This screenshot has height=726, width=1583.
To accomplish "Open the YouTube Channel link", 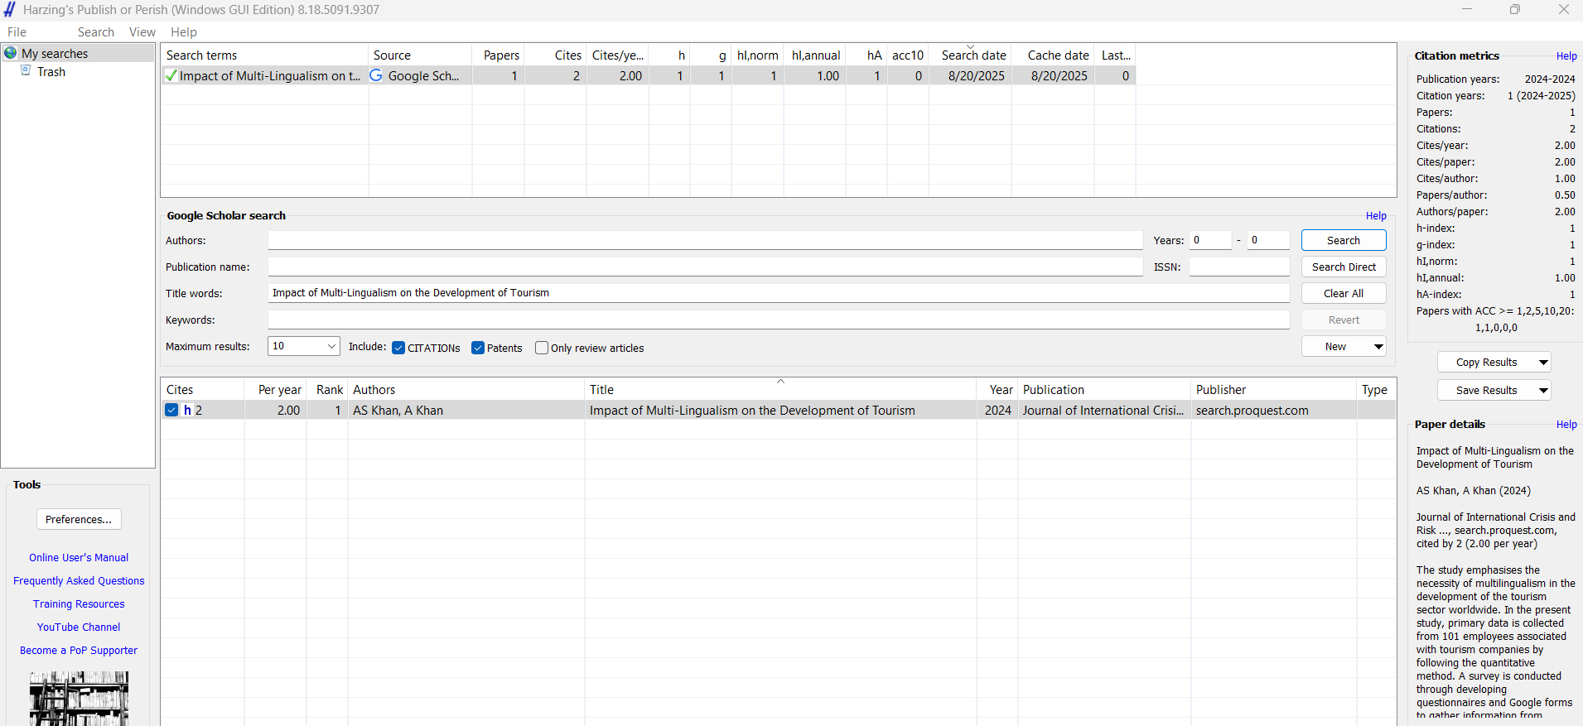I will point(79,627).
